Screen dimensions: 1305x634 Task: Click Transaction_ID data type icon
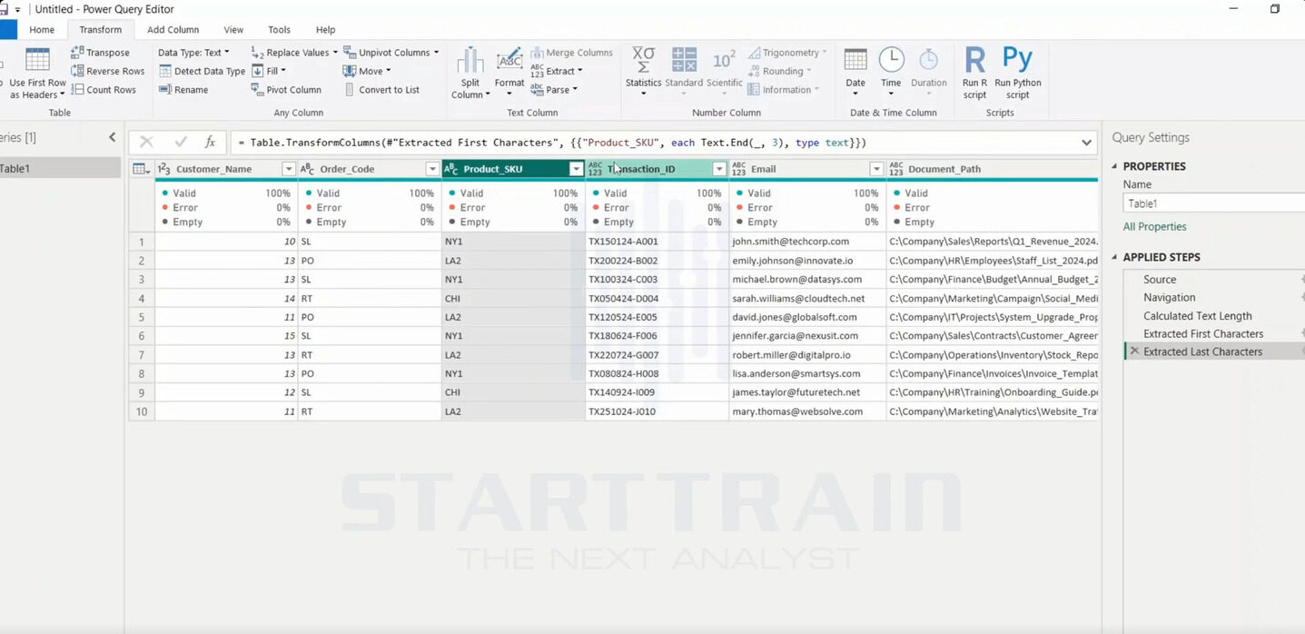coord(595,169)
